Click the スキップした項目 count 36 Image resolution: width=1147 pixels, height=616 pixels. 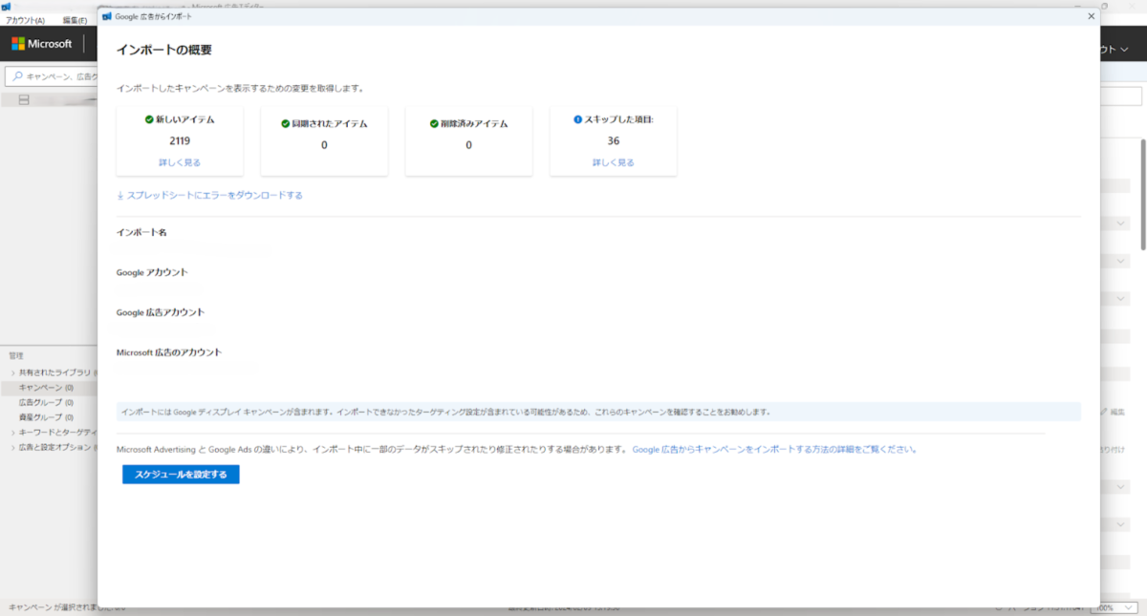613,140
